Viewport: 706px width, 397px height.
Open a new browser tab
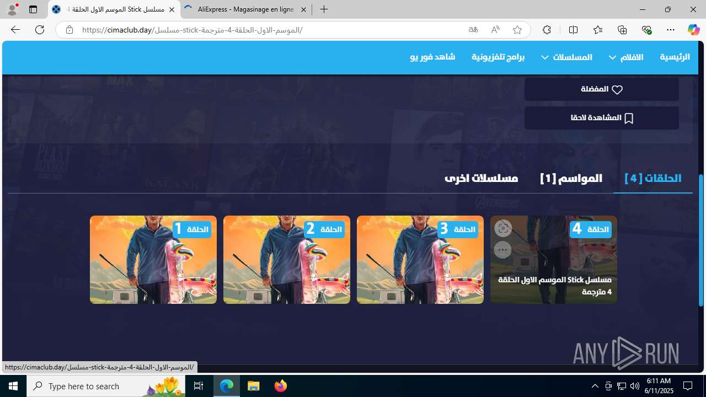coord(324,9)
